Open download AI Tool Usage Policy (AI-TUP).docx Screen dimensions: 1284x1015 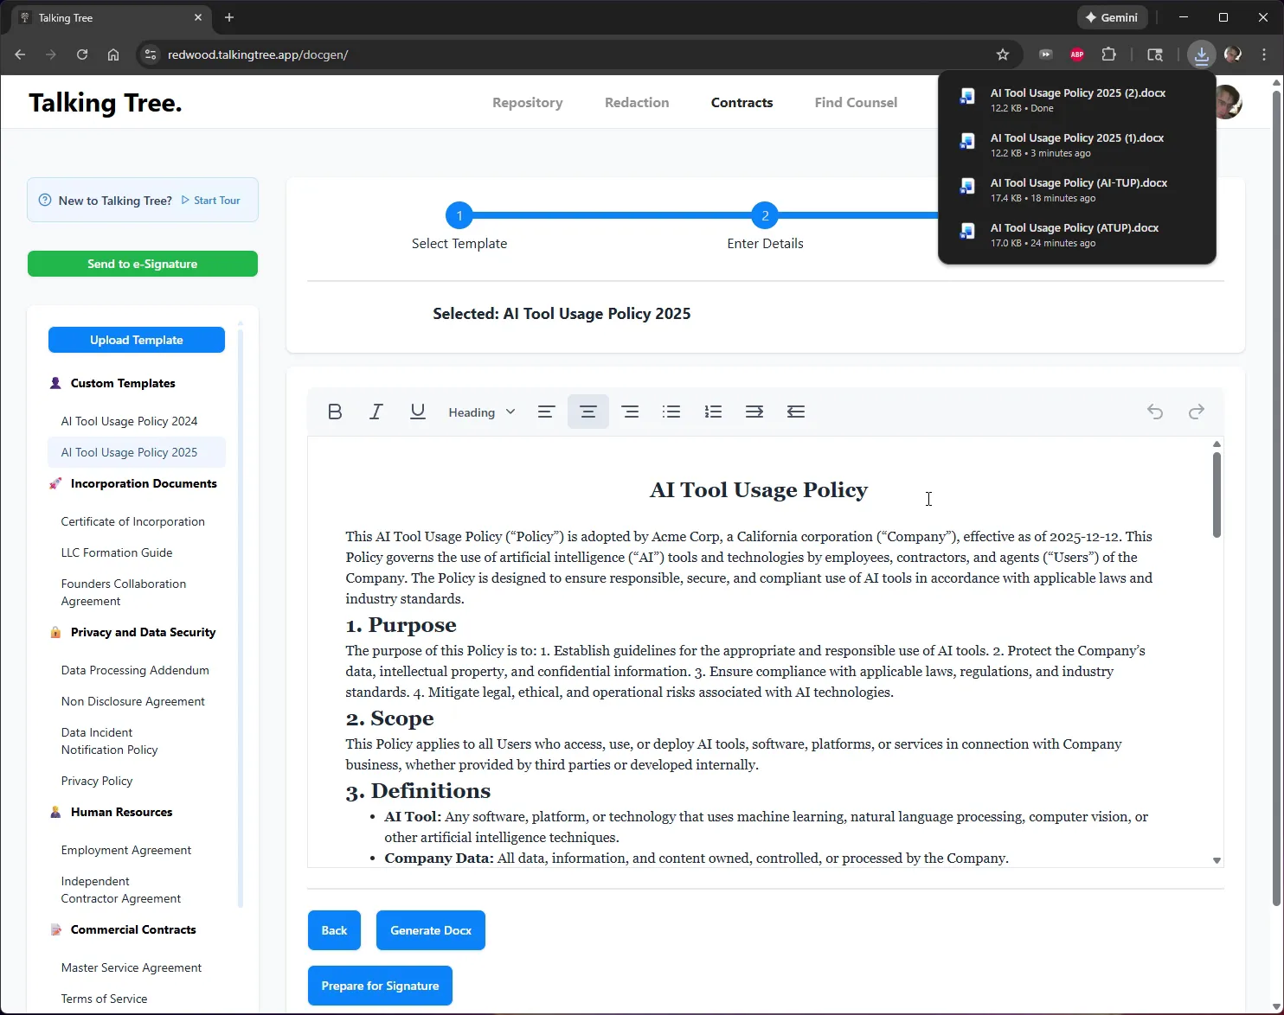coord(1077,189)
